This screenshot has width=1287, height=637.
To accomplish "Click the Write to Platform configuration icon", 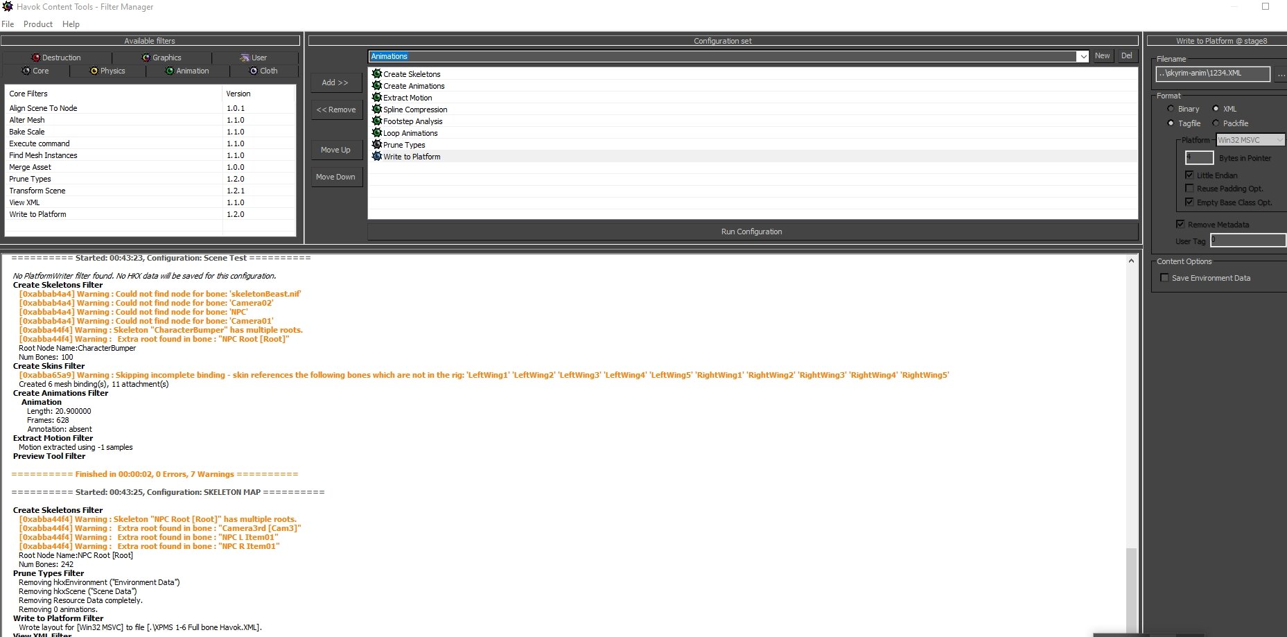I will [377, 156].
